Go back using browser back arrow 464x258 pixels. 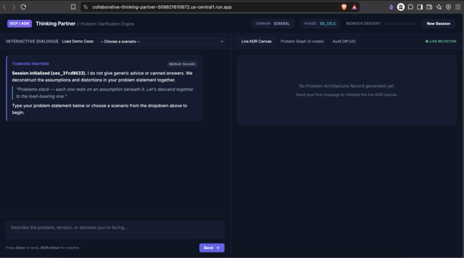tap(5, 7)
